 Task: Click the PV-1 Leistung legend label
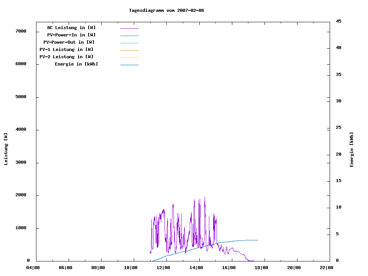[66, 49]
